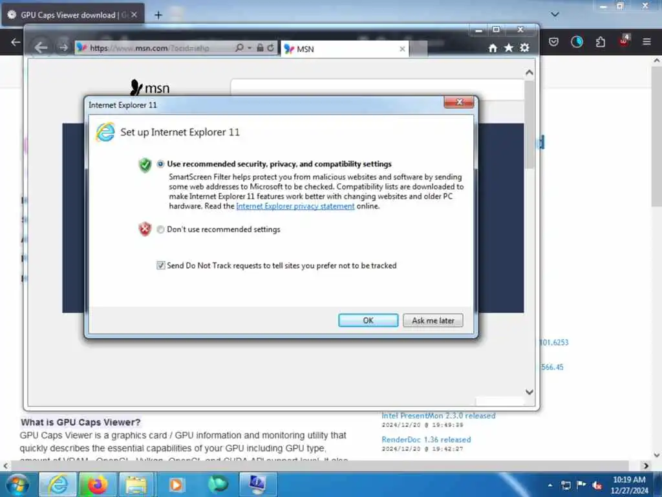Open IE tools gear icon
The width and height of the screenshot is (662, 497).
[x=524, y=48]
